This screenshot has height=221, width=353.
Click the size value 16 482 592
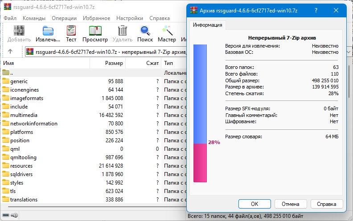111,115
